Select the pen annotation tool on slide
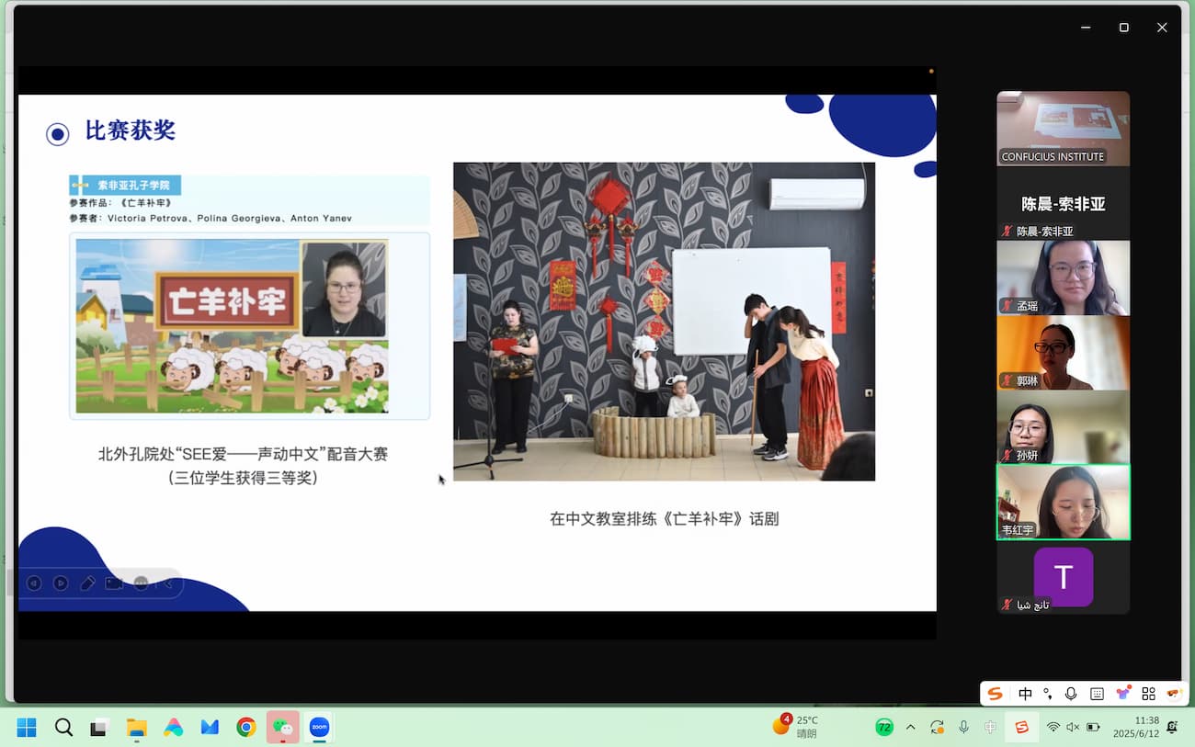 tap(87, 583)
